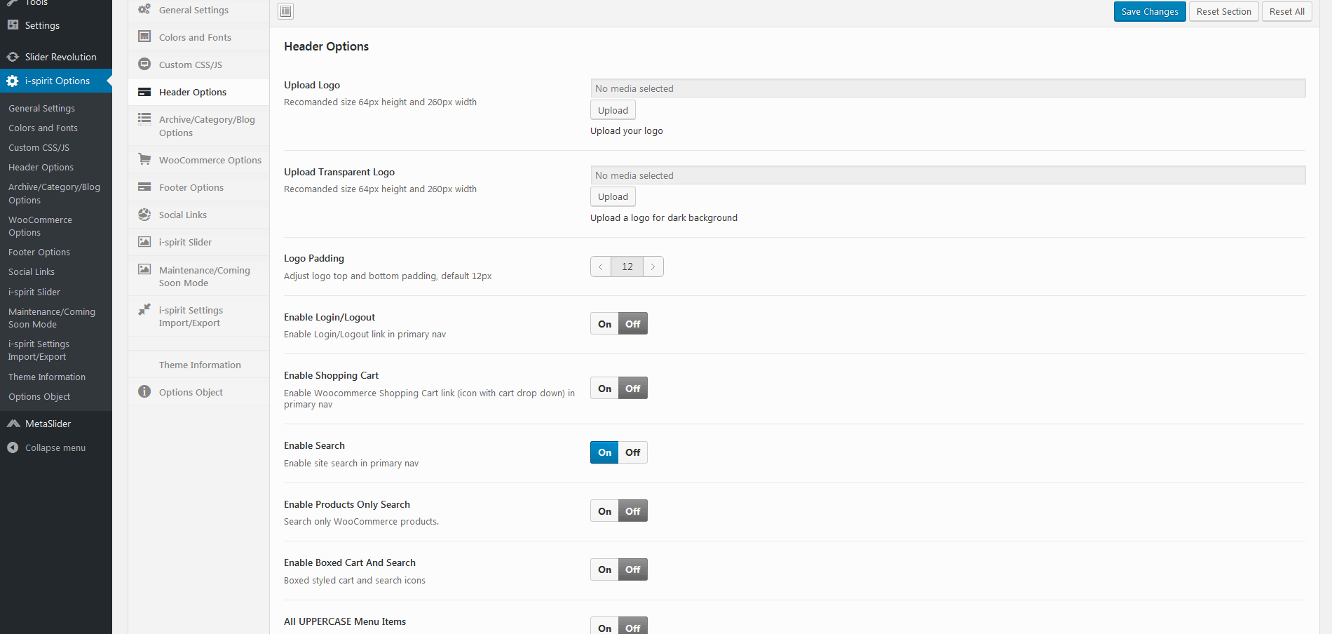1332x634 pixels.
Task: Click the i-spirit Settings Import/Export arrows icon
Action: tap(144, 309)
